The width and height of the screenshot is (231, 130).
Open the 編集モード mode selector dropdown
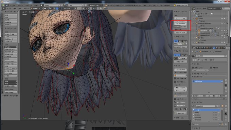point(37,8)
